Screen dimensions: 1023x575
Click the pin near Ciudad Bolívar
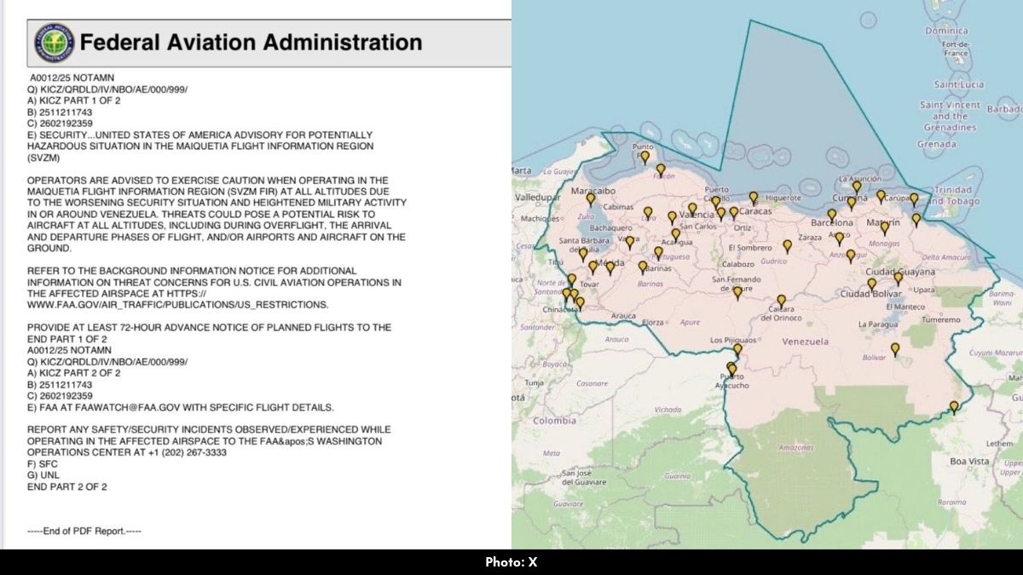pyautogui.click(x=871, y=284)
